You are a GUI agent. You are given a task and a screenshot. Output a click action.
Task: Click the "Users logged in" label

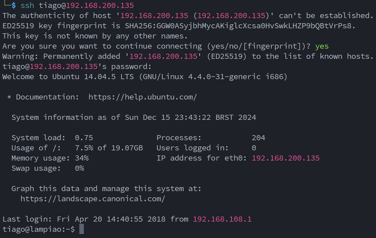(192, 148)
